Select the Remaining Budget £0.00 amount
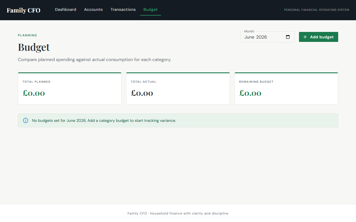 250,93
